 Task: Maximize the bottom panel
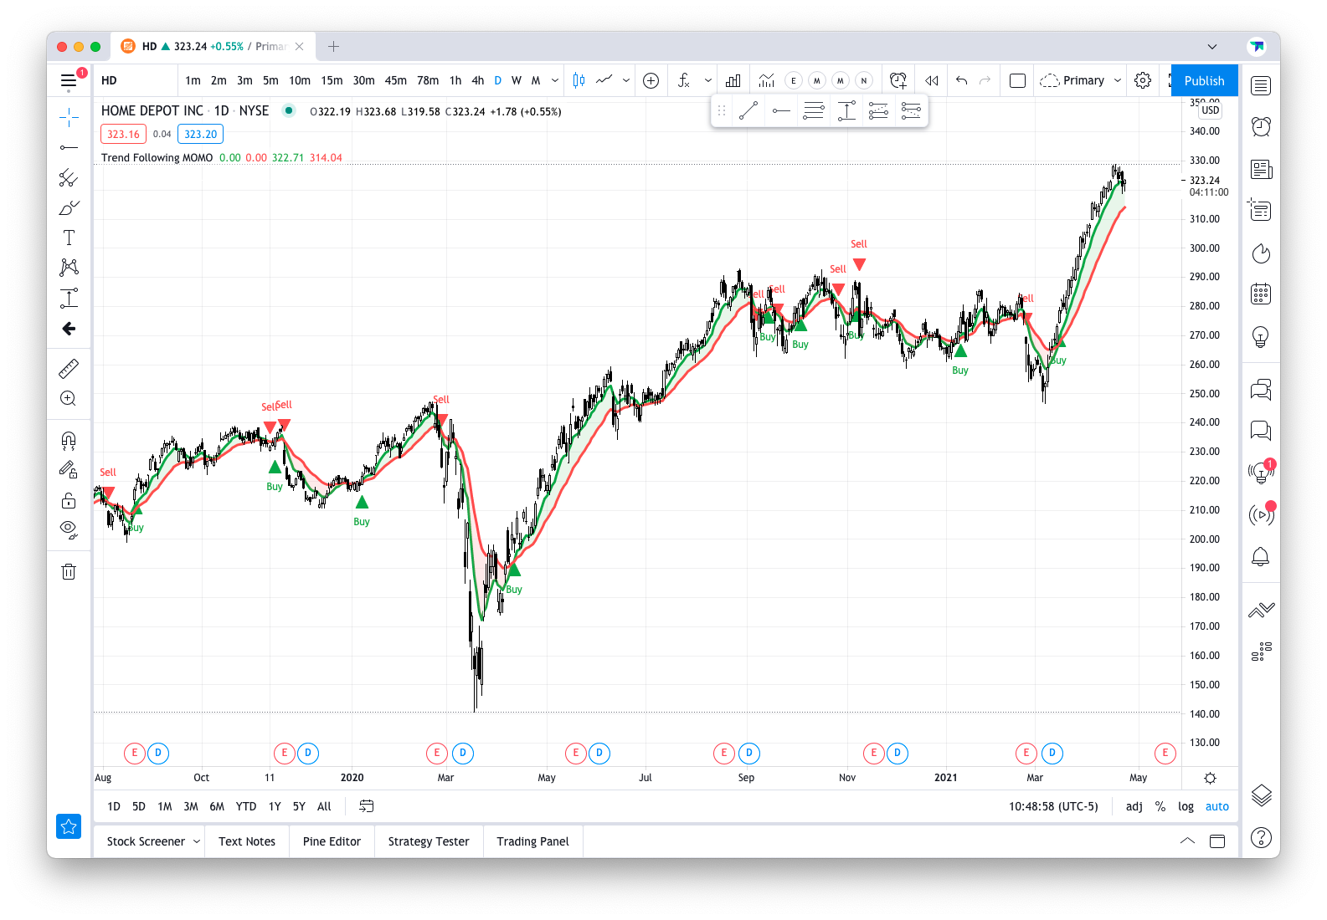pyautogui.click(x=1217, y=841)
